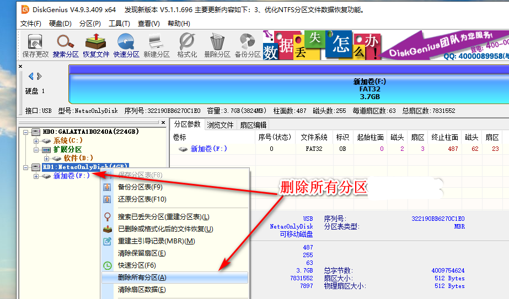
Task: Collapse the HD0:GALAXTA1D0240A tree node
Action: pyautogui.click(x=26, y=132)
